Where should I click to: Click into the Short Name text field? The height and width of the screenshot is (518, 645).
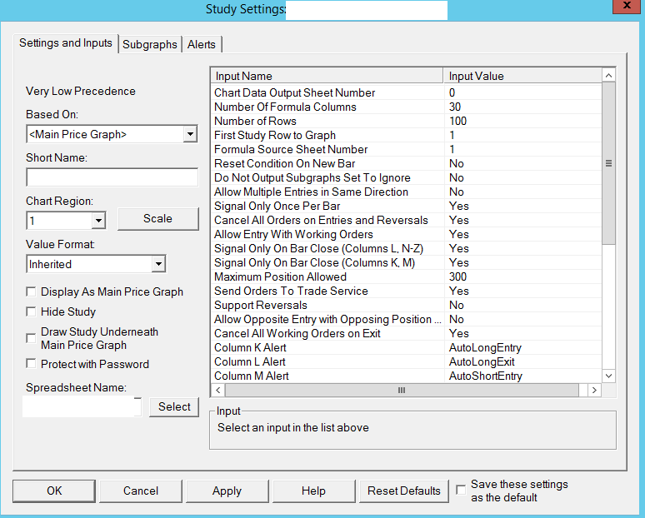pos(112,177)
